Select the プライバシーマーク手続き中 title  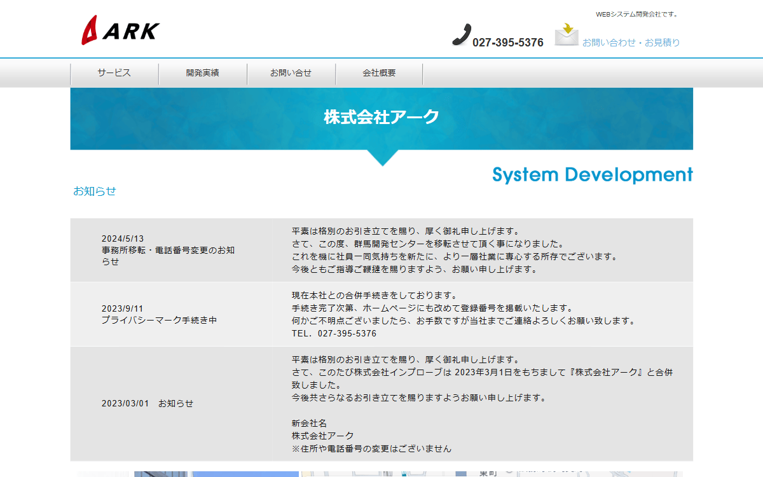pos(160,320)
